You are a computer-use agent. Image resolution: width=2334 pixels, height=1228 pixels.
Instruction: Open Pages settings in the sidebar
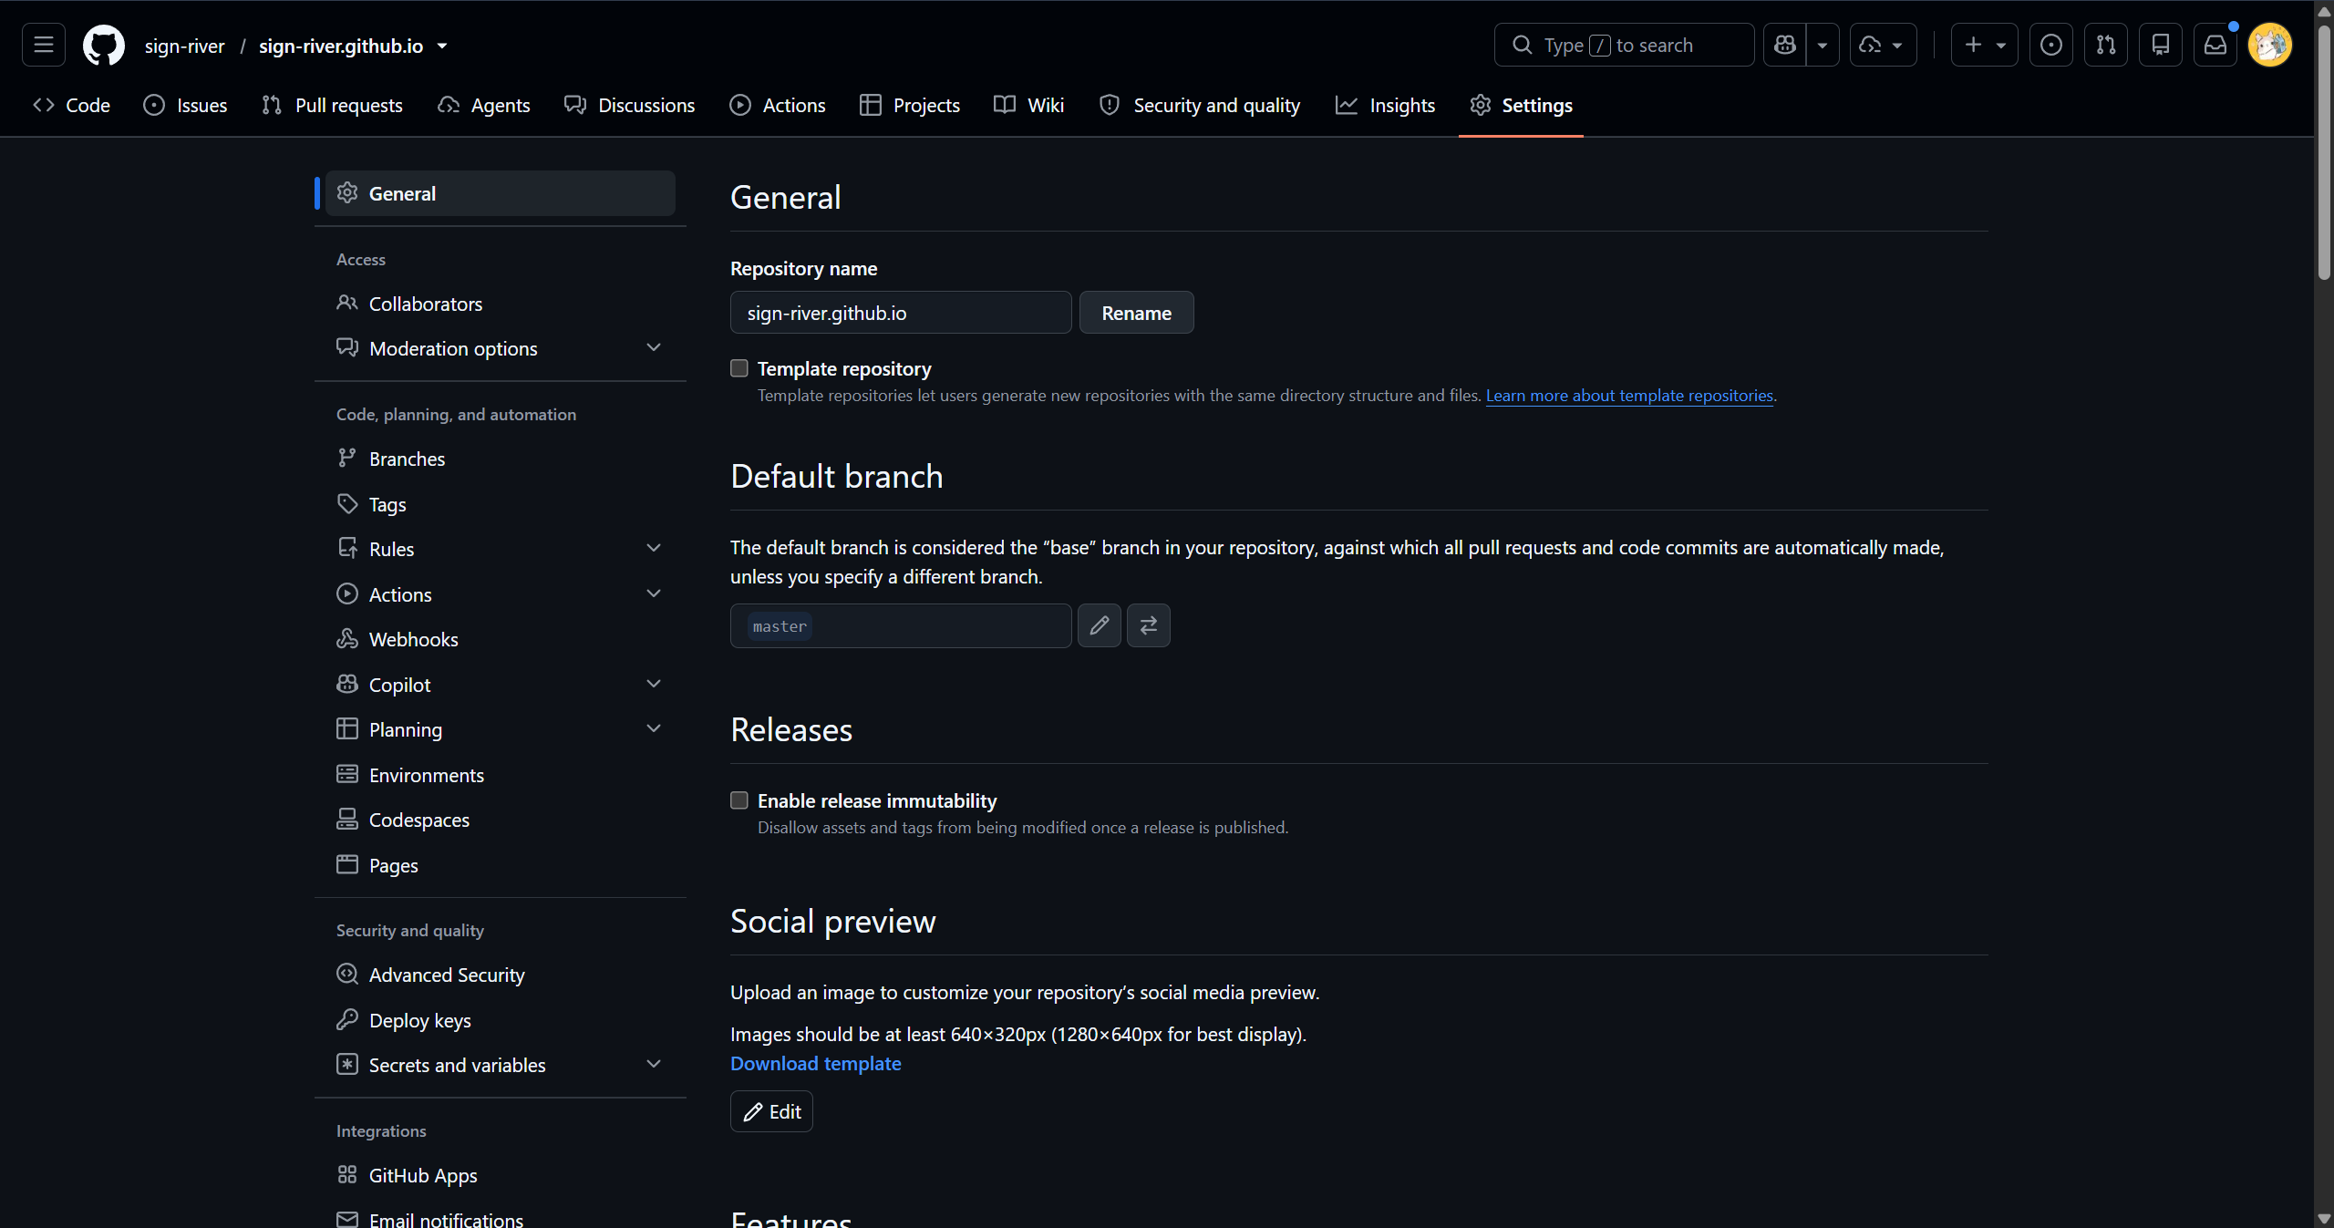click(501, 865)
